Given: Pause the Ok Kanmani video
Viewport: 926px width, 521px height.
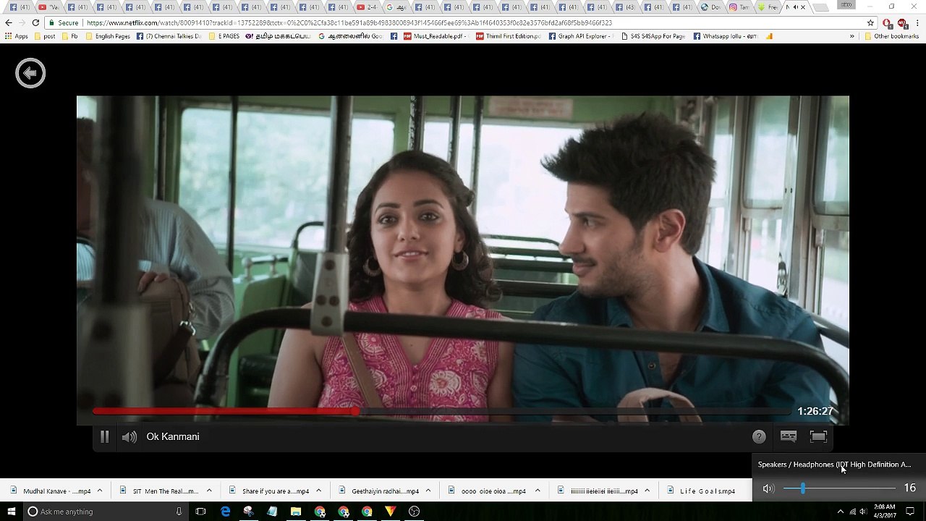Looking at the screenshot, I should [104, 436].
